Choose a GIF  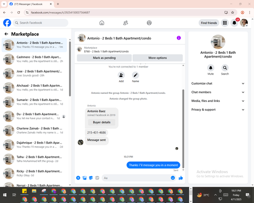click(97, 178)
